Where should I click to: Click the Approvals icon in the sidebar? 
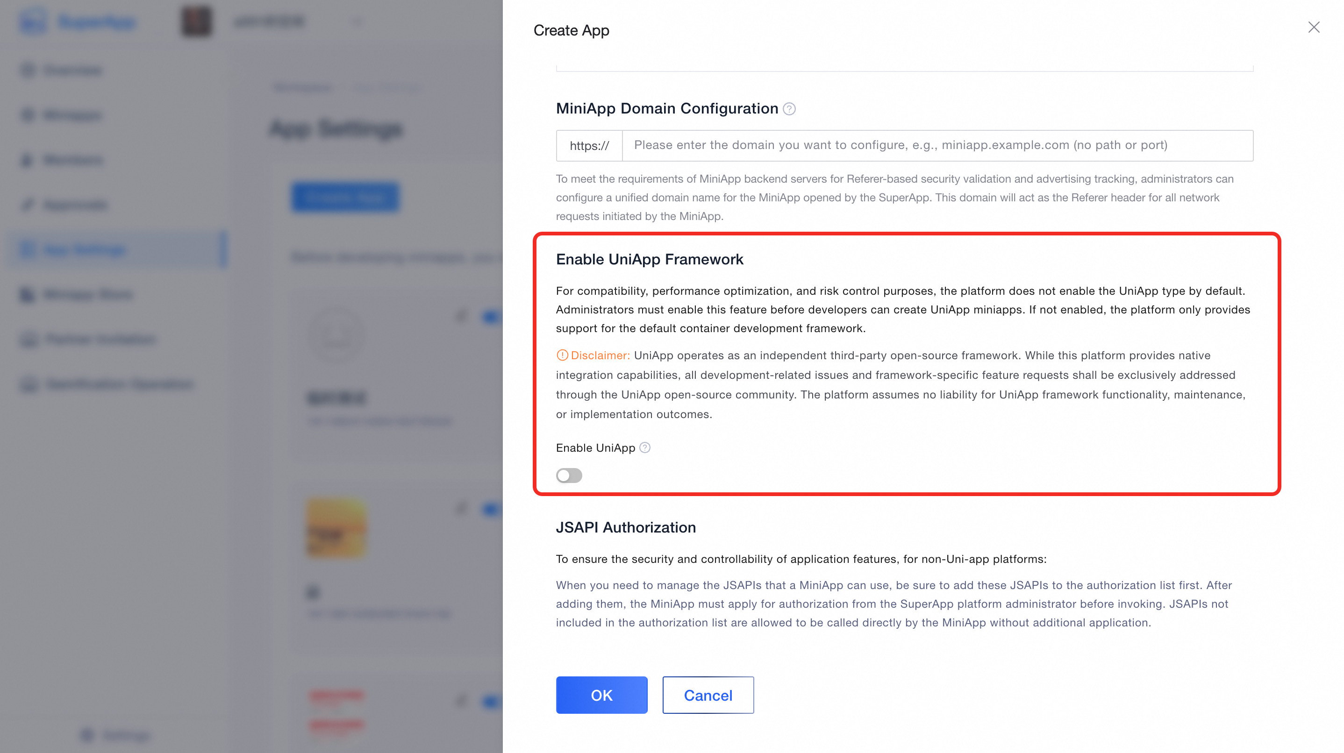(27, 205)
